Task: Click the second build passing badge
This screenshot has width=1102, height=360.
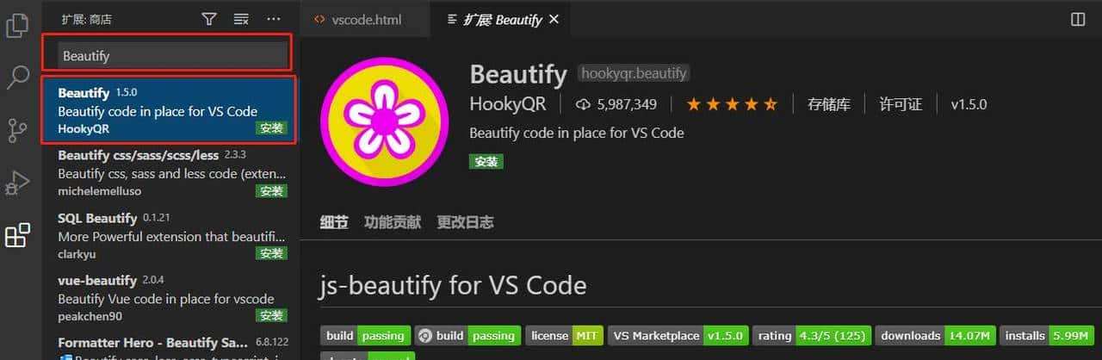Action: [467, 336]
